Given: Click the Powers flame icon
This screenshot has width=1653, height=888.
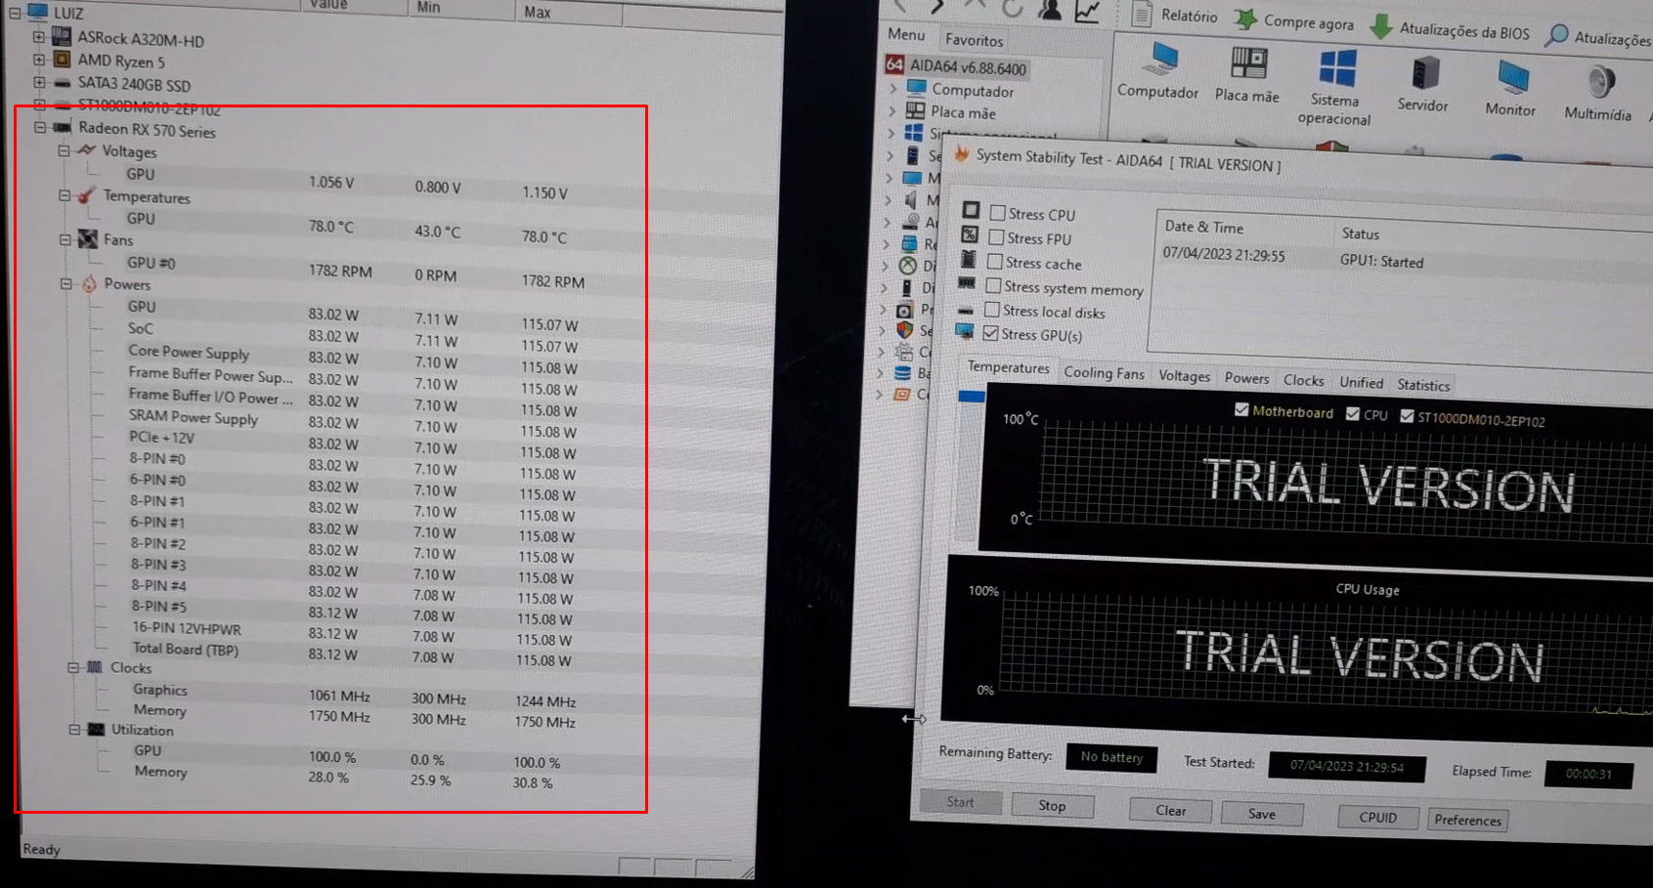Looking at the screenshot, I should pyautogui.click(x=89, y=283).
